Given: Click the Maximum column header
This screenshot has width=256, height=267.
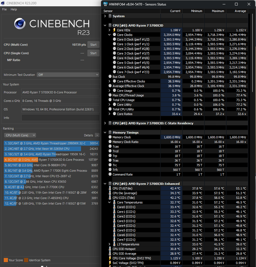Looking at the screenshot, I should 215,11.
